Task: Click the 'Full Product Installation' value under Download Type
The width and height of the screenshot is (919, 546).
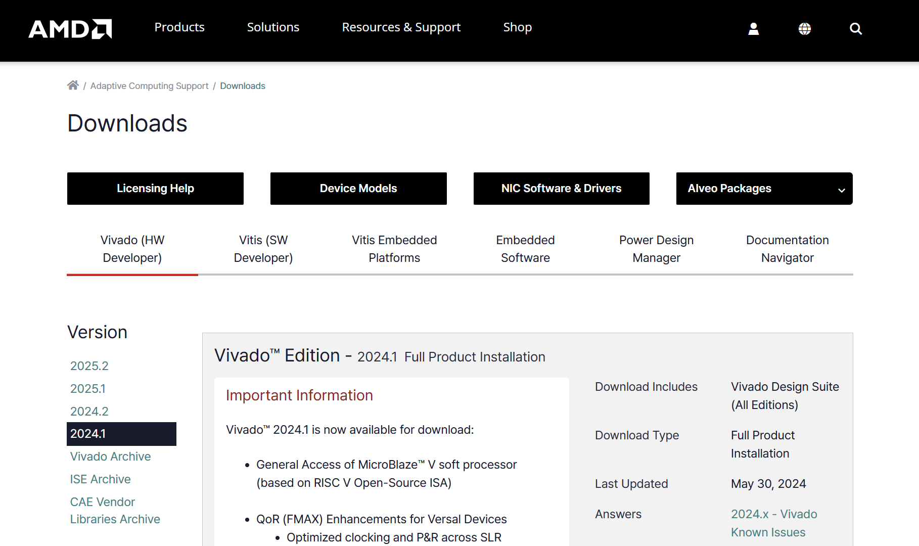Action: [763, 444]
